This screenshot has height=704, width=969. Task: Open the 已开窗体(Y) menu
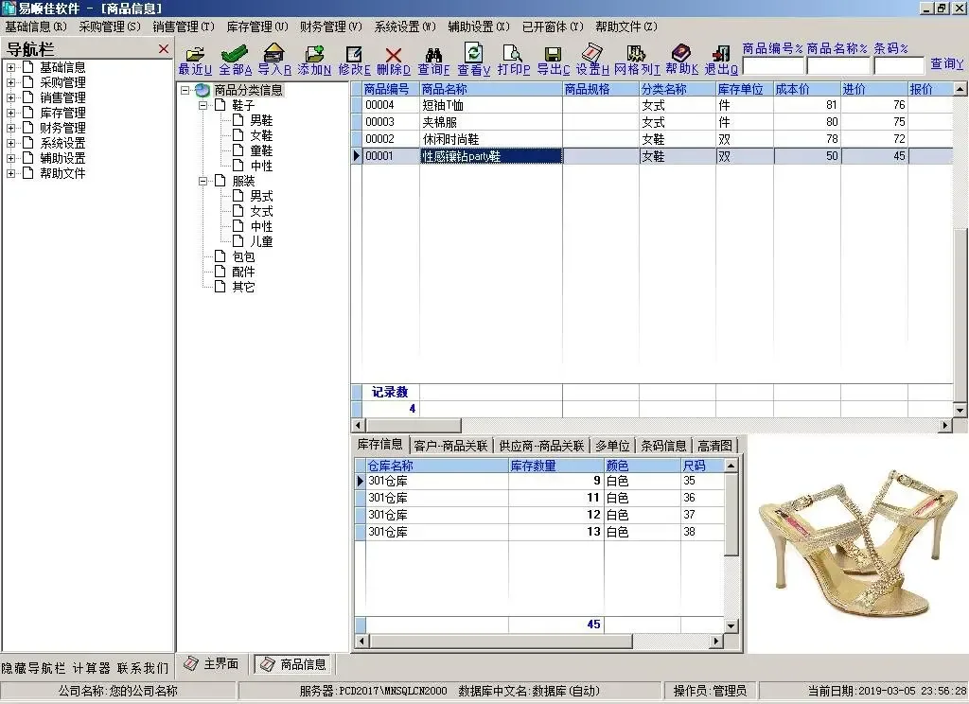(x=553, y=26)
